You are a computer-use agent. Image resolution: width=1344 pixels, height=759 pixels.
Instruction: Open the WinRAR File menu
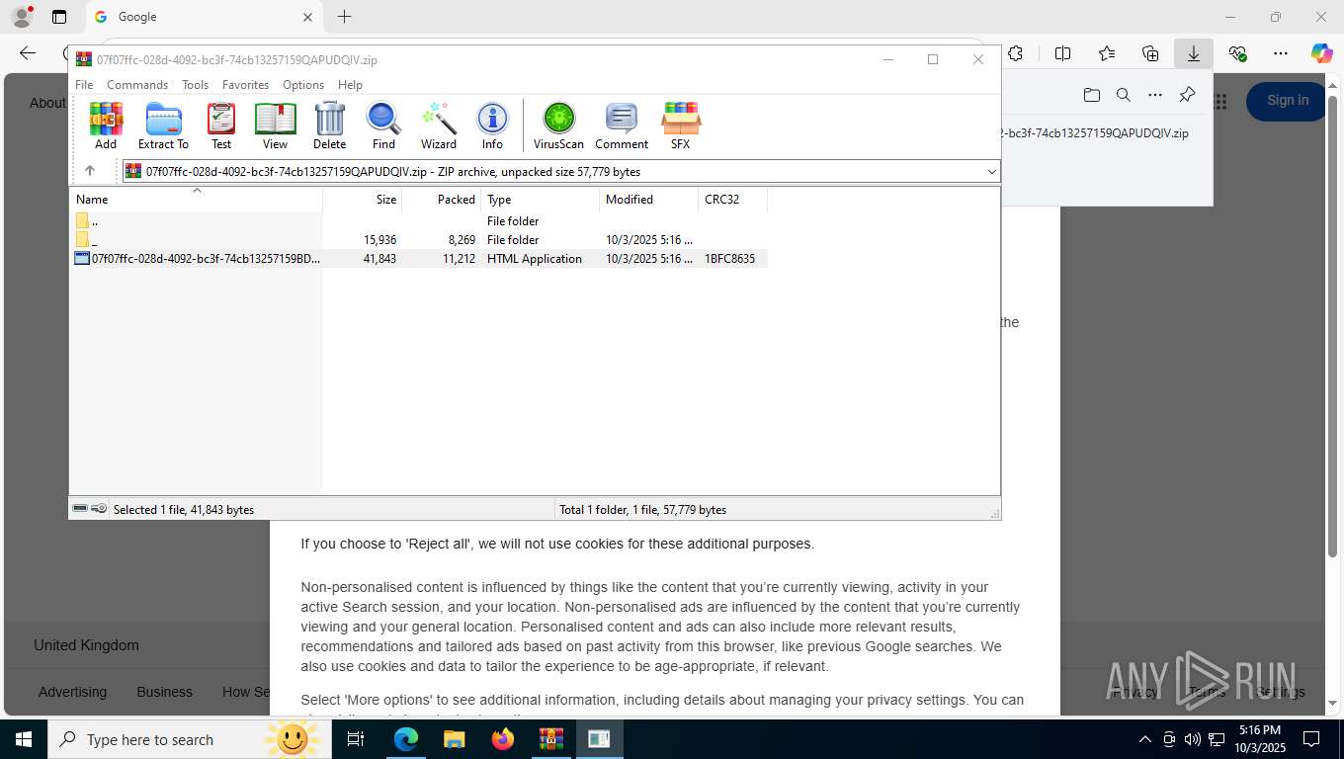point(84,85)
